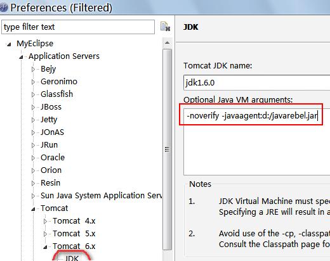Screen dimensions: 330x261
Task: Click the Tomcat JDK name field
Action: (257, 82)
